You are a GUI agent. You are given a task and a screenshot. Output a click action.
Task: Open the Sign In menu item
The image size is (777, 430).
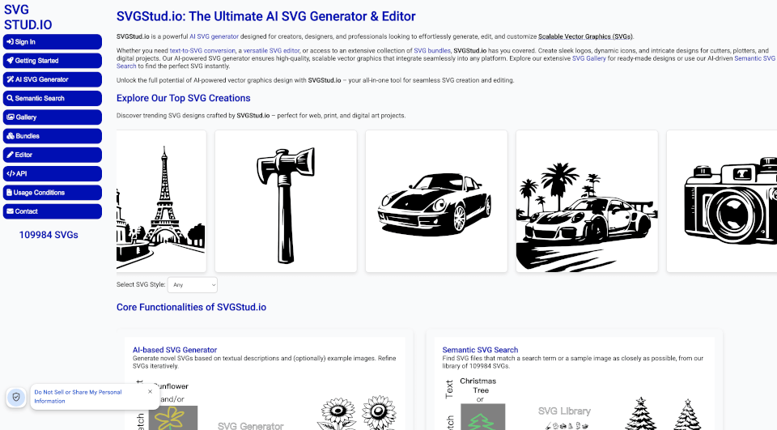click(x=53, y=41)
